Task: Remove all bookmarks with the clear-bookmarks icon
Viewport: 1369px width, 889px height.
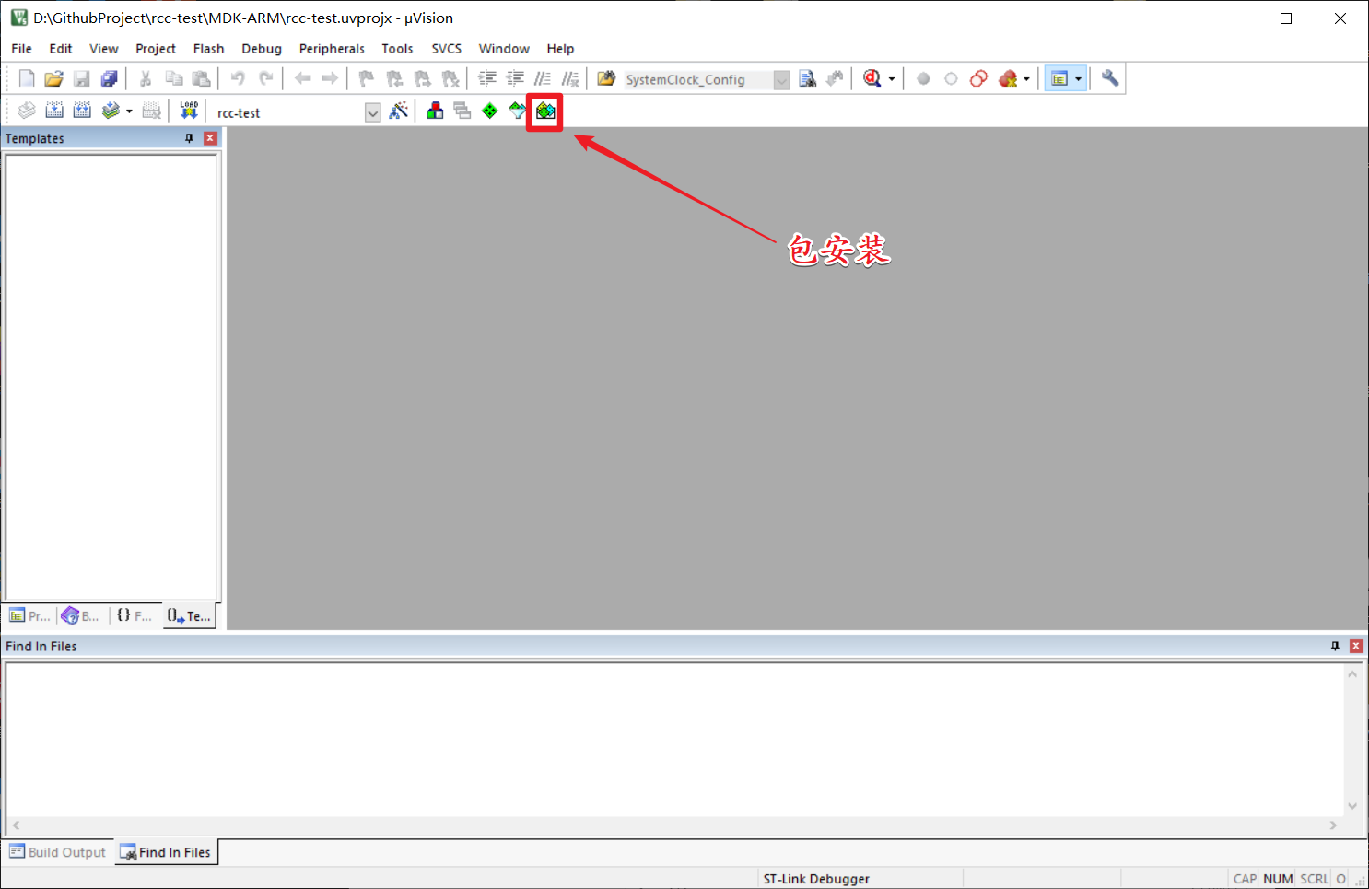Action: (450, 79)
